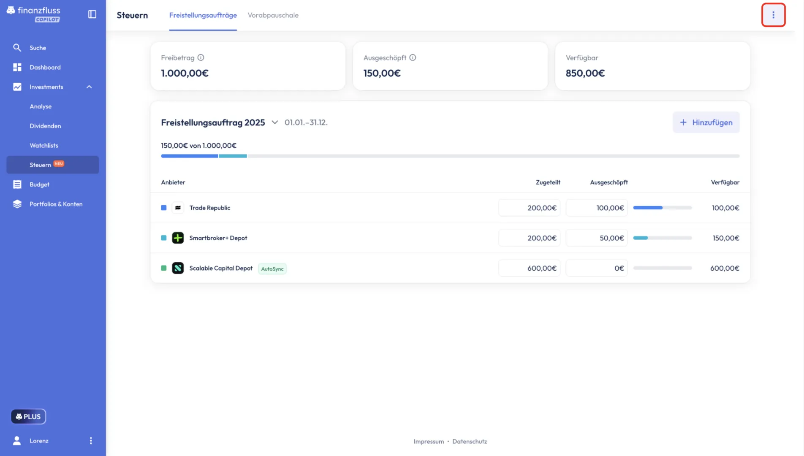Screen dimensions: 804x456
Task: Open the top-right three-dot menu
Action: click(773, 15)
